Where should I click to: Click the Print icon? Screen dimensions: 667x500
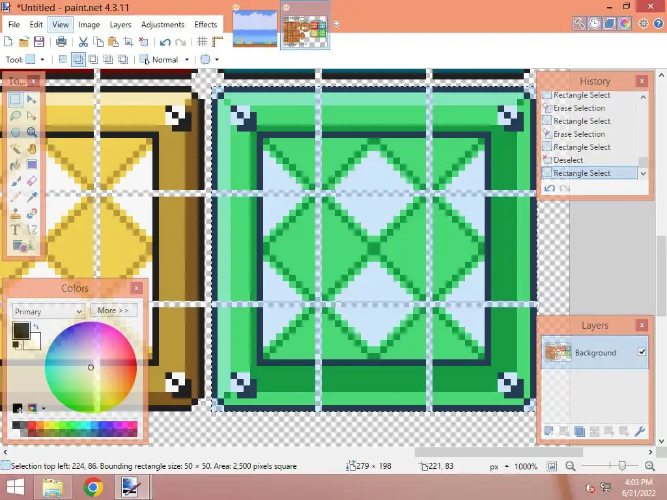pyautogui.click(x=61, y=42)
